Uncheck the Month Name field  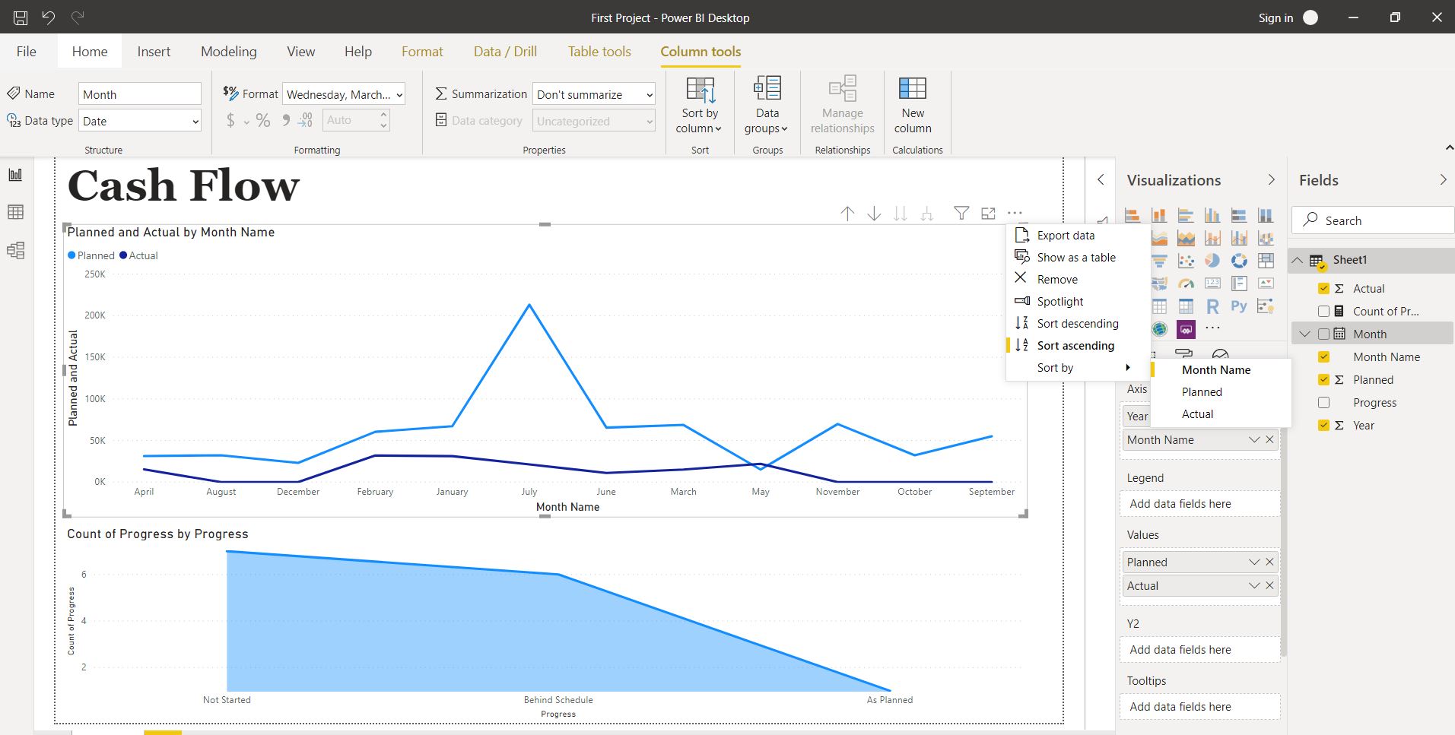pos(1323,356)
